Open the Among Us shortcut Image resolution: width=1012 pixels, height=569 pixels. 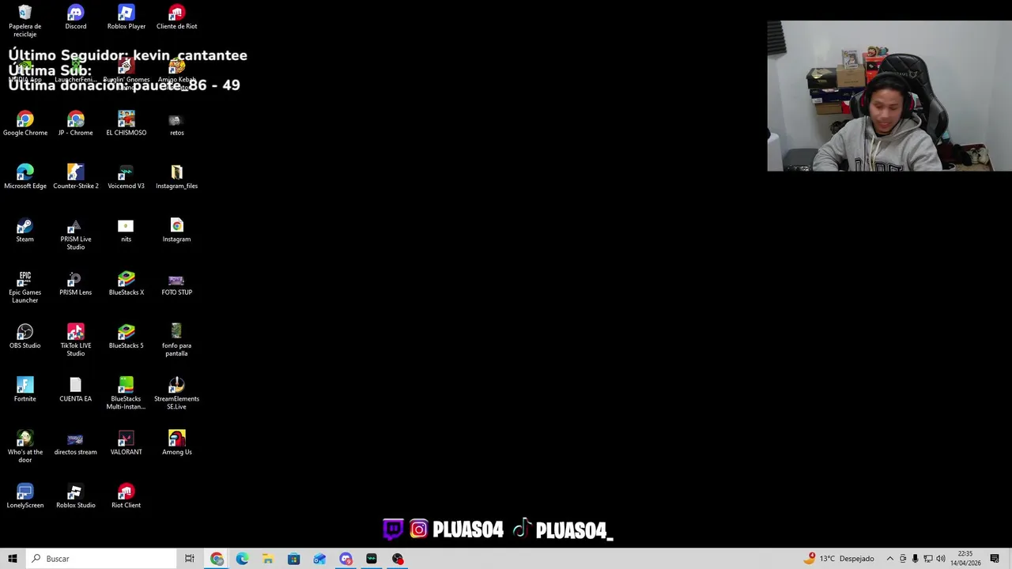point(176,442)
